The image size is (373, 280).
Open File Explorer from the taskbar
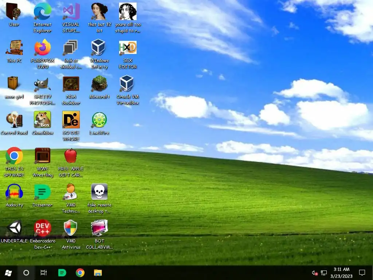pos(98,273)
